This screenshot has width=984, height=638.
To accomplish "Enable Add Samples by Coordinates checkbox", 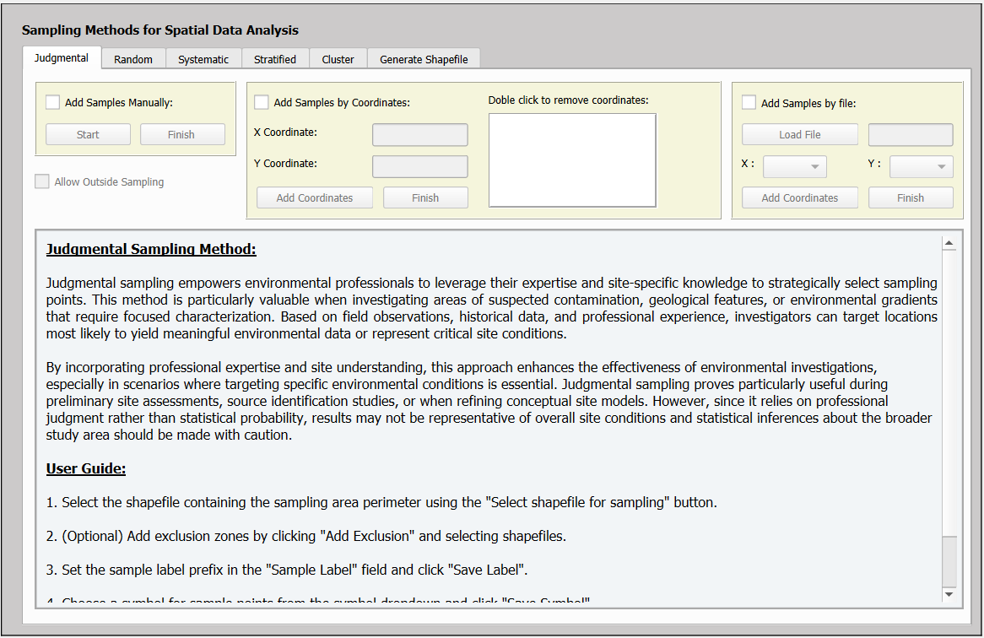I will [x=261, y=102].
